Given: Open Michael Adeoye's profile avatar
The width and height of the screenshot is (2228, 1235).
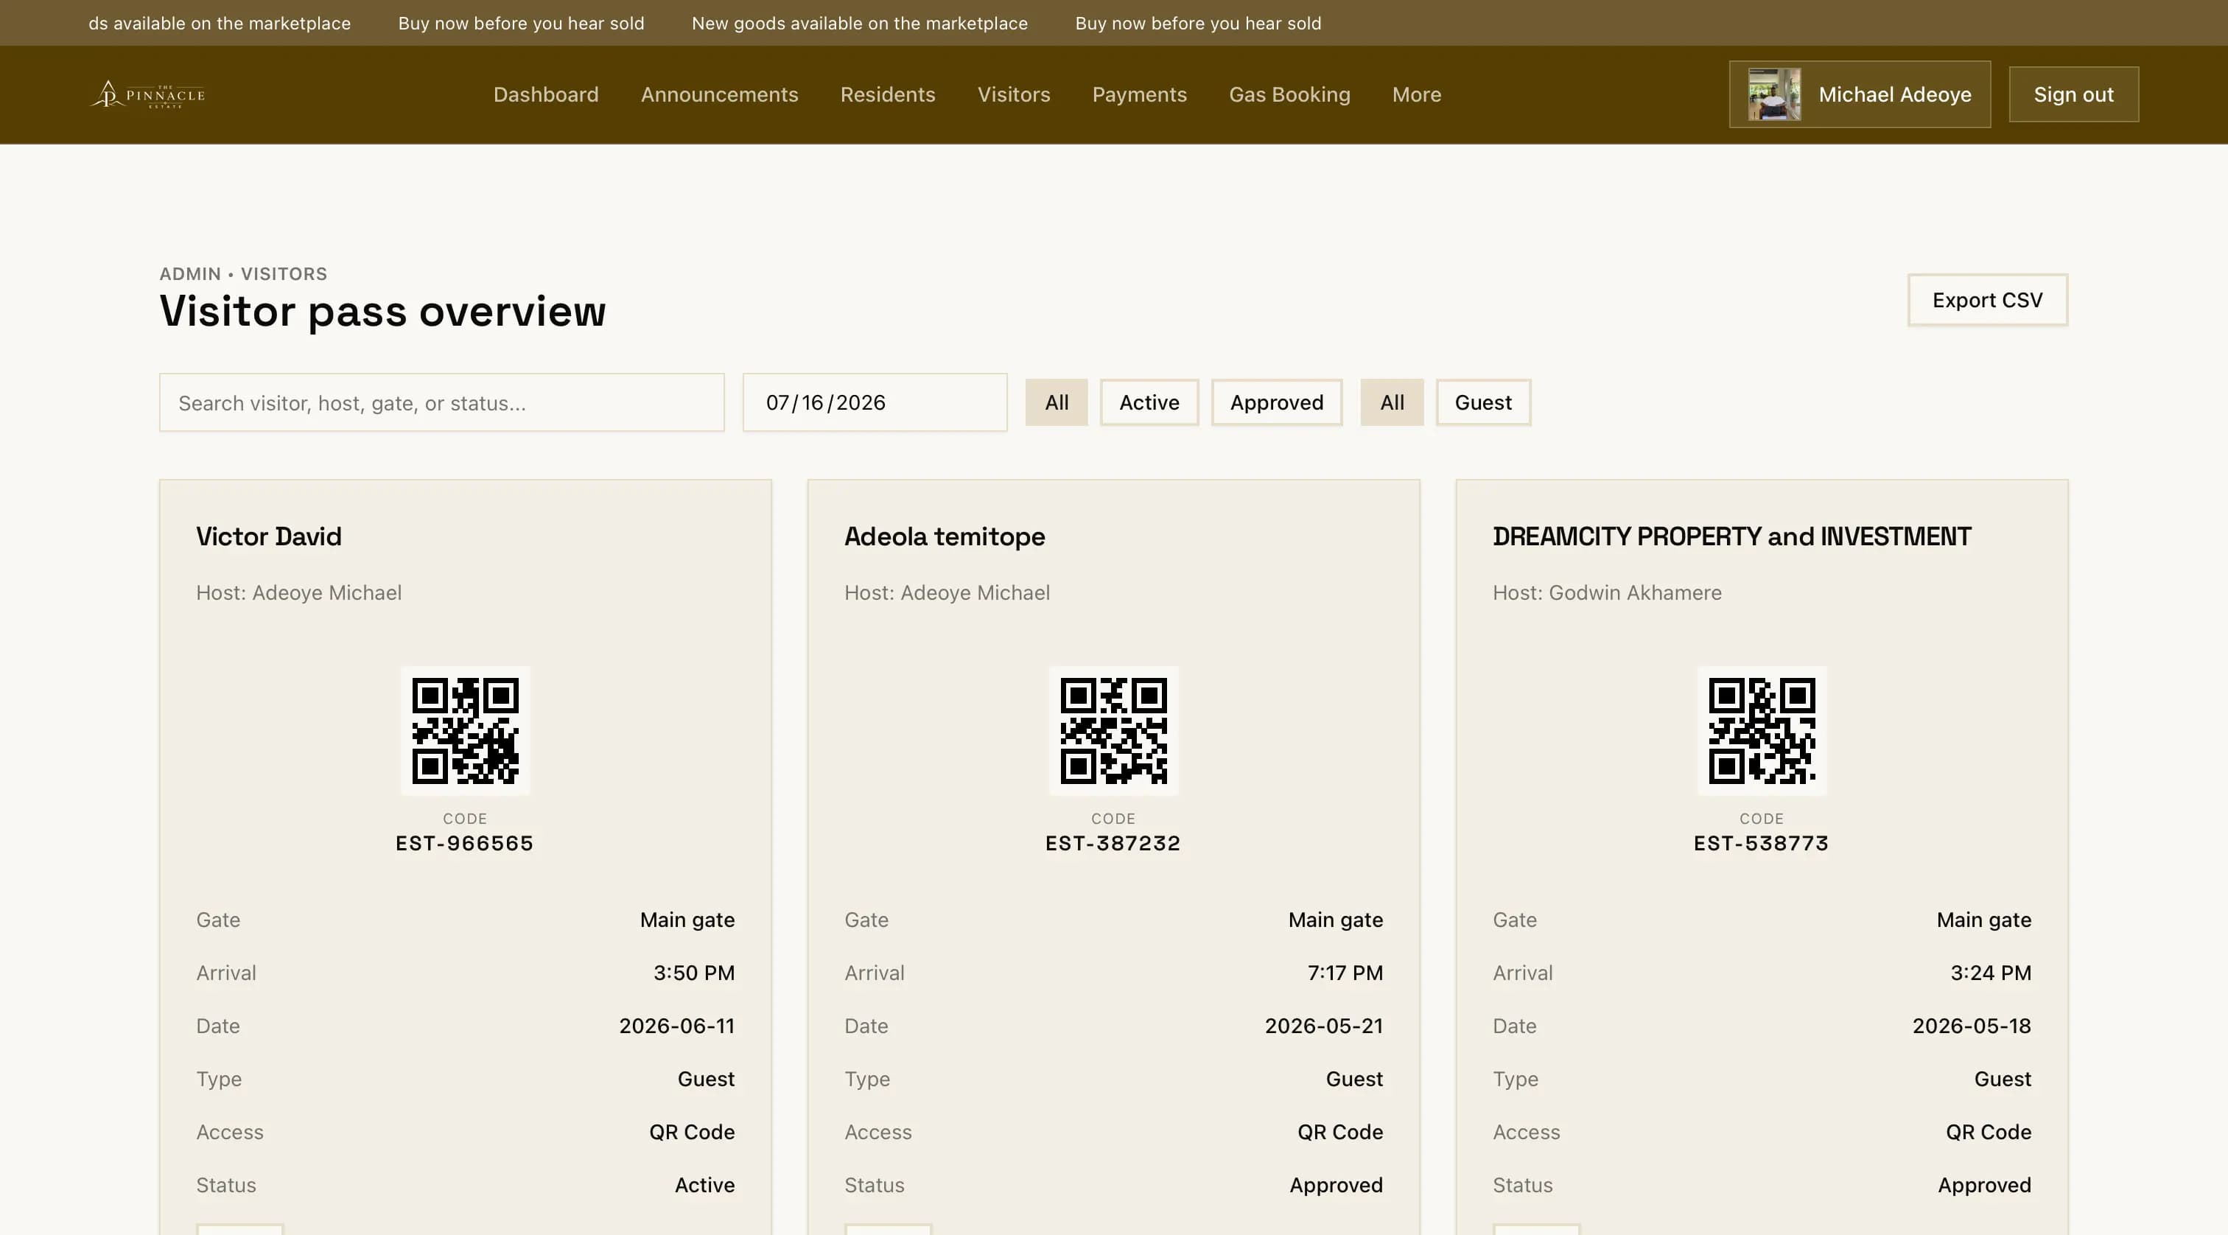Looking at the screenshot, I should [1774, 94].
